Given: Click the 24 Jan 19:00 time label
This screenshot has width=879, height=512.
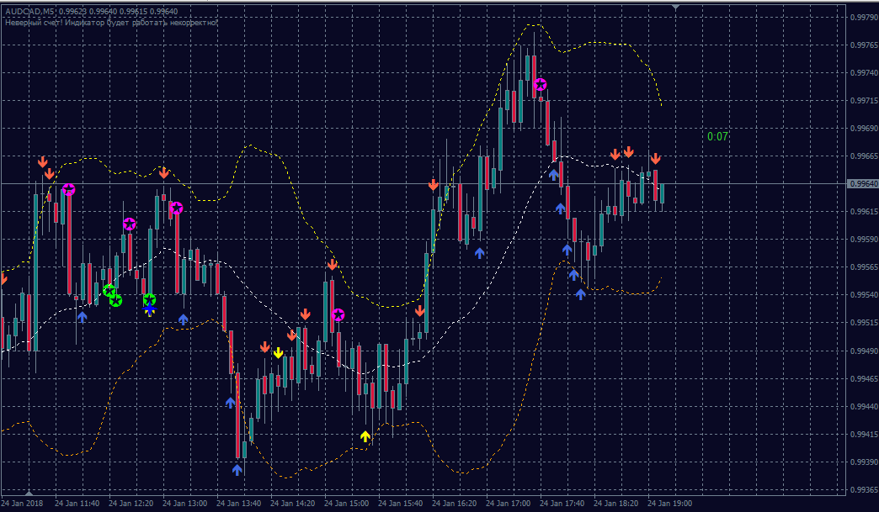Looking at the screenshot, I should (669, 504).
